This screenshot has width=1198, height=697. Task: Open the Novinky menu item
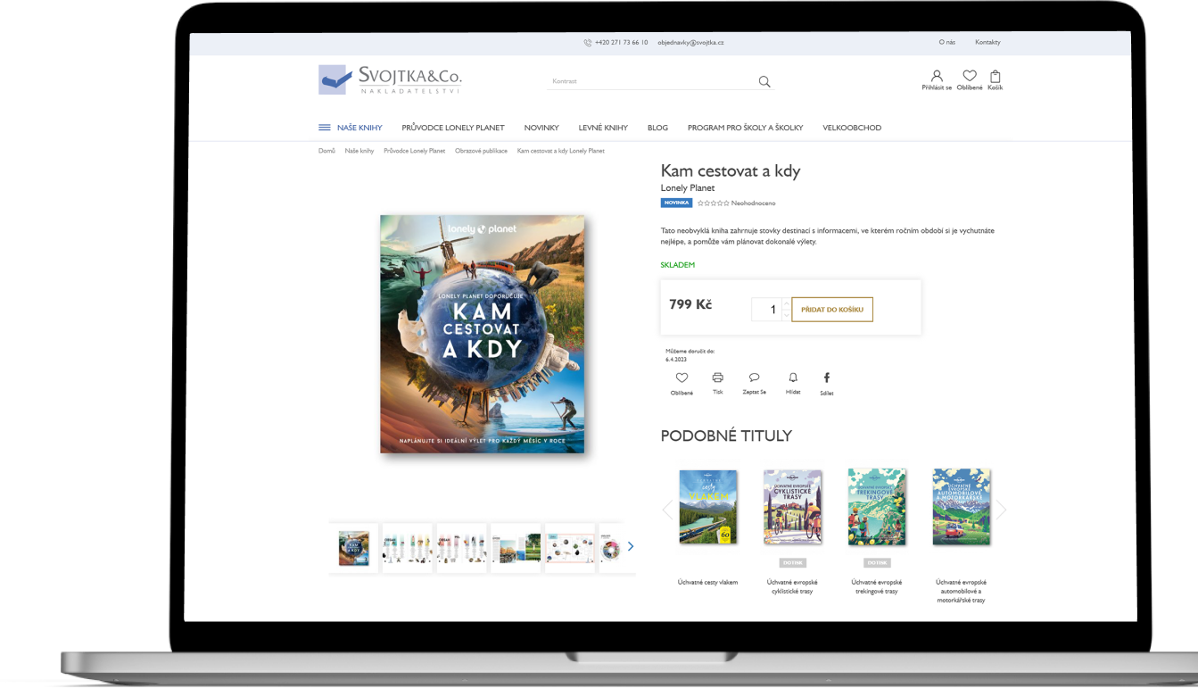pyautogui.click(x=541, y=128)
